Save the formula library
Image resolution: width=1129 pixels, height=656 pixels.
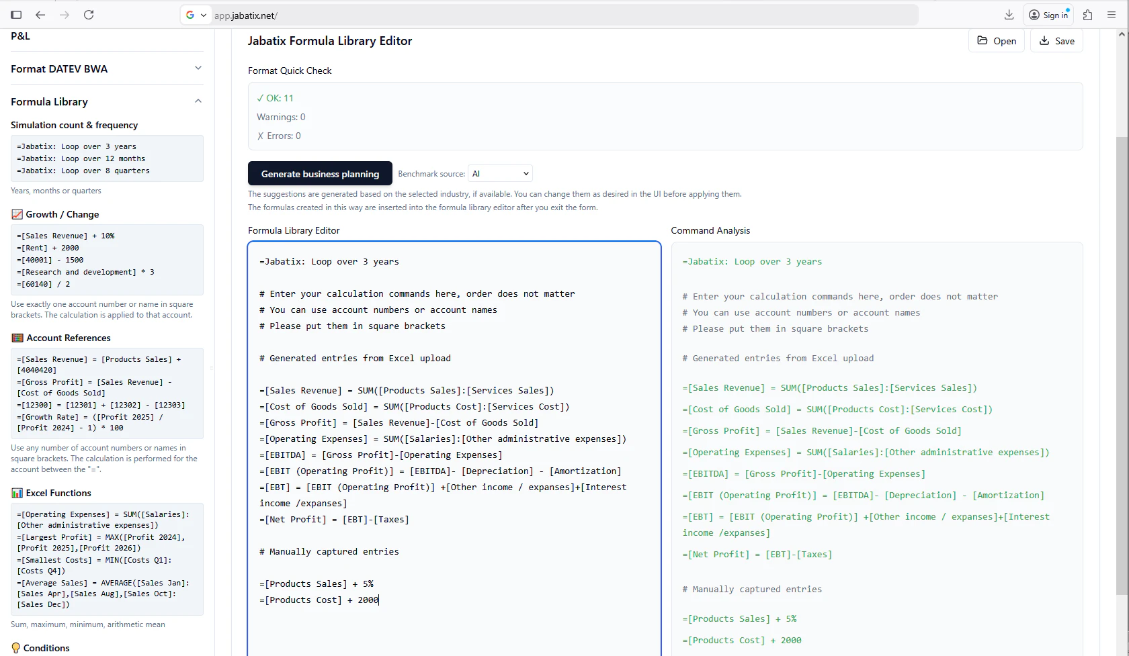pos(1056,40)
